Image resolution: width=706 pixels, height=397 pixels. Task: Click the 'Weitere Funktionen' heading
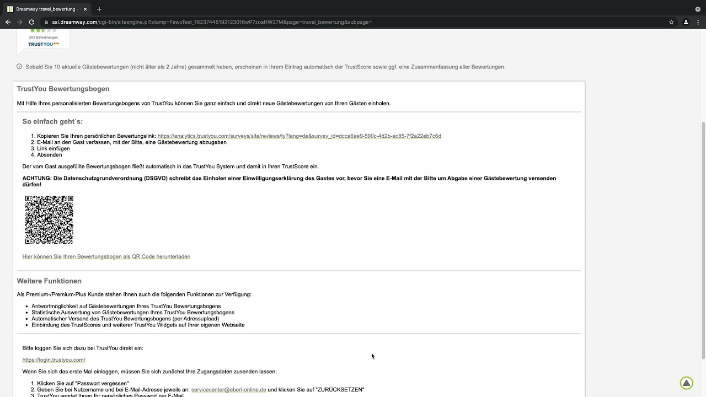(x=49, y=281)
